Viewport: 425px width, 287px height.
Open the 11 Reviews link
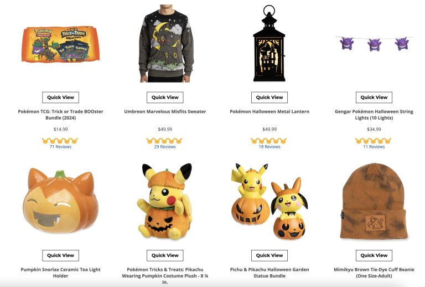[x=374, y=147]
